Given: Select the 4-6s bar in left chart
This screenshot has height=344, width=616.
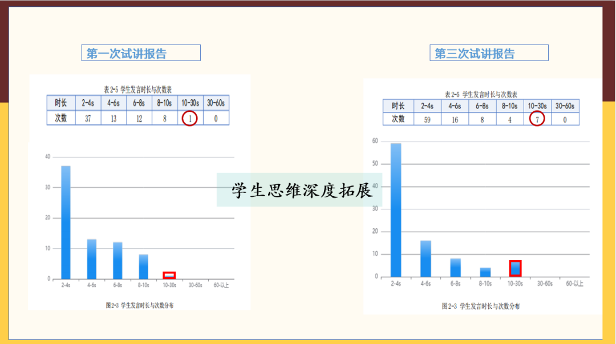Looking at the screenshot, I should [x=92, y=259].
